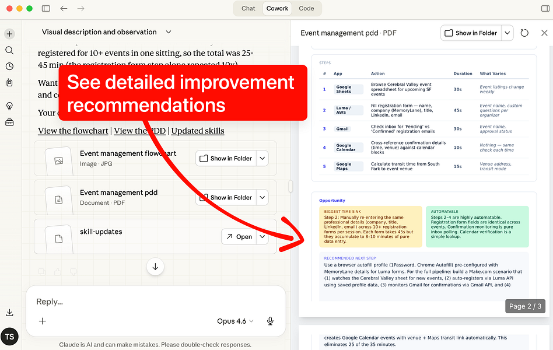The width and height of the screenshot is (553, 350).
Task: Click the Opportunity section heading
Action: 332,201
